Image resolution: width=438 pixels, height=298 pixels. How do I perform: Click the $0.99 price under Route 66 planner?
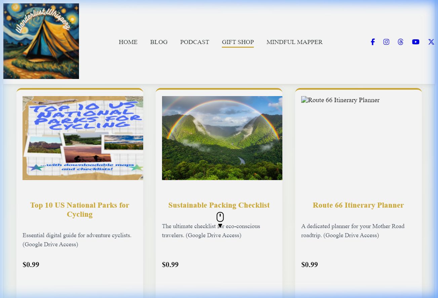pyautogui.click(x=310, y=265)
